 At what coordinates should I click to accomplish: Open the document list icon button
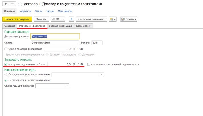pos(71,19)
